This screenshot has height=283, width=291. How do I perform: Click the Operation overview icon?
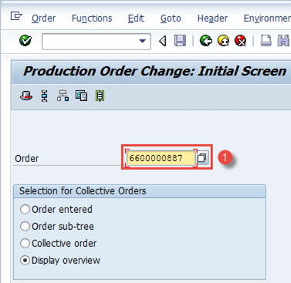tap(45, 96)
